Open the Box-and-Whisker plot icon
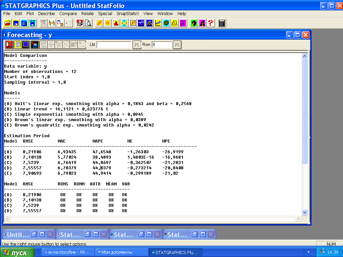This screenshot has width=343, height=257. [x=108, y=23]
